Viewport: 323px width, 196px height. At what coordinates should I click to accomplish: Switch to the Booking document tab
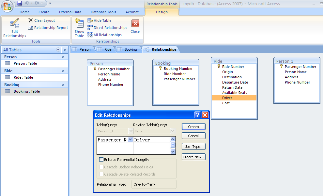point(127,49)
